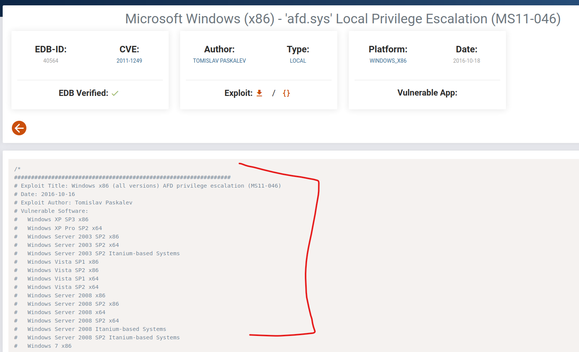Filter by LOCAL exploit type
This screenshot has height=352, width=579.
[x=298, y=61]
